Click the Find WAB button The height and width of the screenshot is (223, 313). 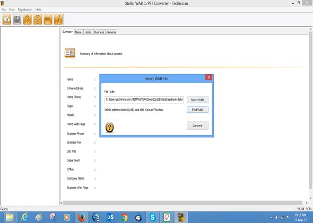[x=197, y=110]
